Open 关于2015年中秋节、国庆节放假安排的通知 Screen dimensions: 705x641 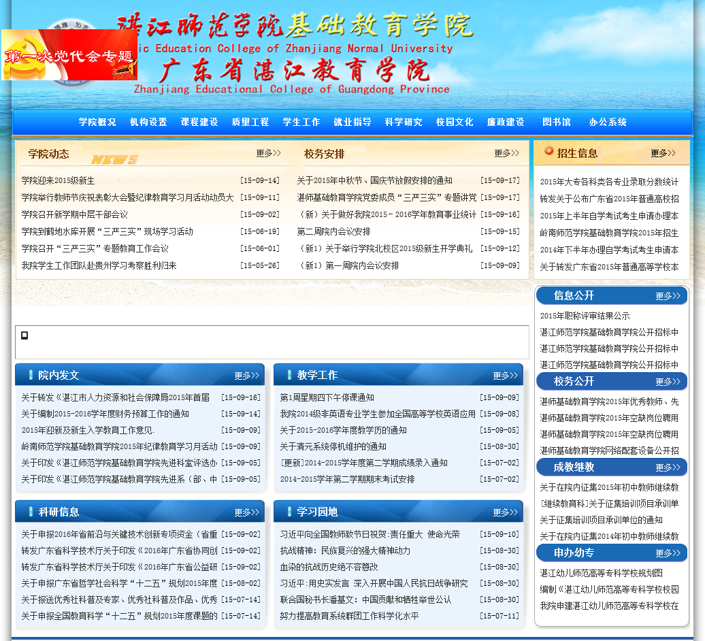click(x=374, y=181)
